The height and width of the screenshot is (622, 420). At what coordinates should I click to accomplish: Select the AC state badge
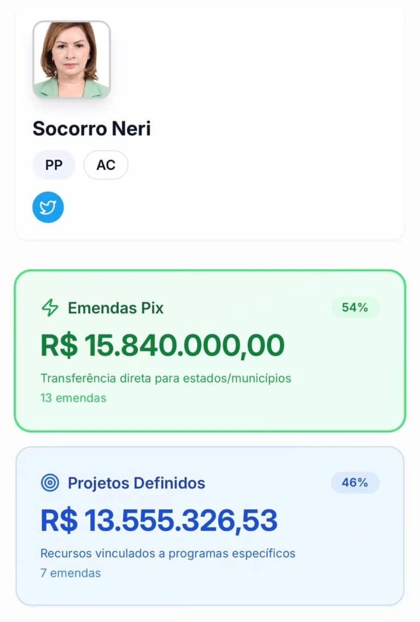[106, 165]
